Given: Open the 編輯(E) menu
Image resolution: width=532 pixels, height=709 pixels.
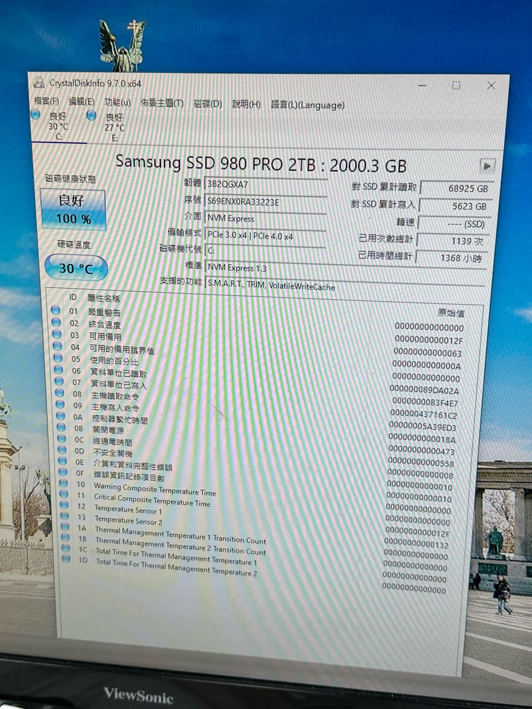Looking at the screenshot, I should click(x=81, y=102).
